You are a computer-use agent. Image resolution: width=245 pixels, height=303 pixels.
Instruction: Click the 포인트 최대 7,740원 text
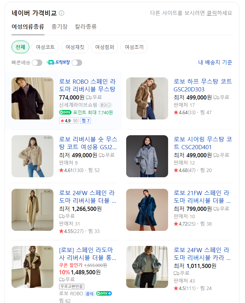coord(93,112)
